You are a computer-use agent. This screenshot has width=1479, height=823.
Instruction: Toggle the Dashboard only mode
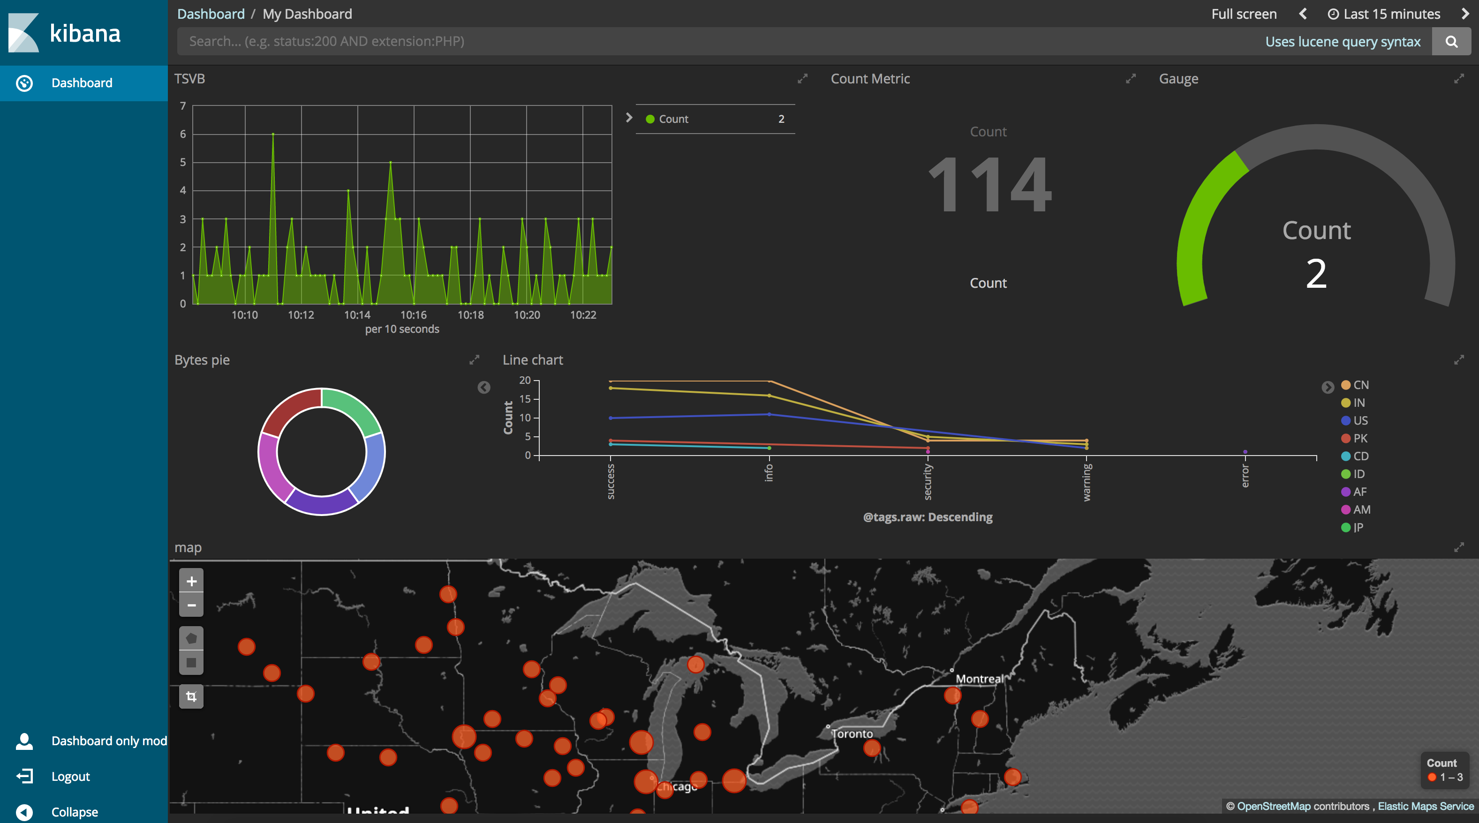click(x=84, y=741)
